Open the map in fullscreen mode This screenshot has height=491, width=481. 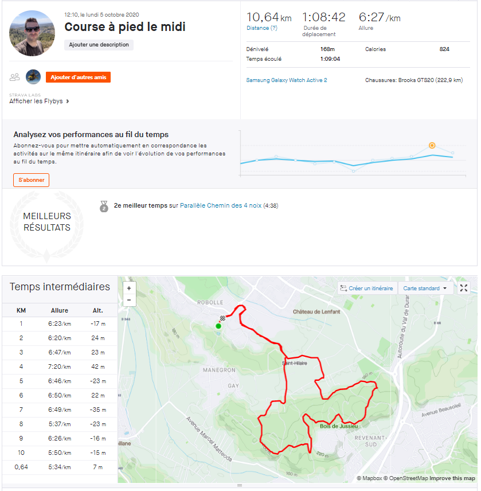point(464,288)
